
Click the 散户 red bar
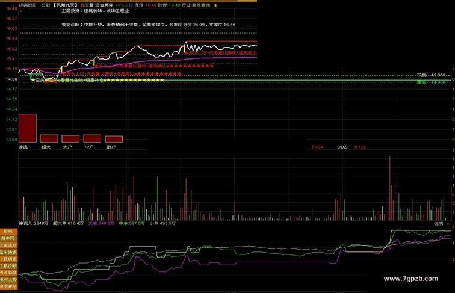(x=114, y=139)
